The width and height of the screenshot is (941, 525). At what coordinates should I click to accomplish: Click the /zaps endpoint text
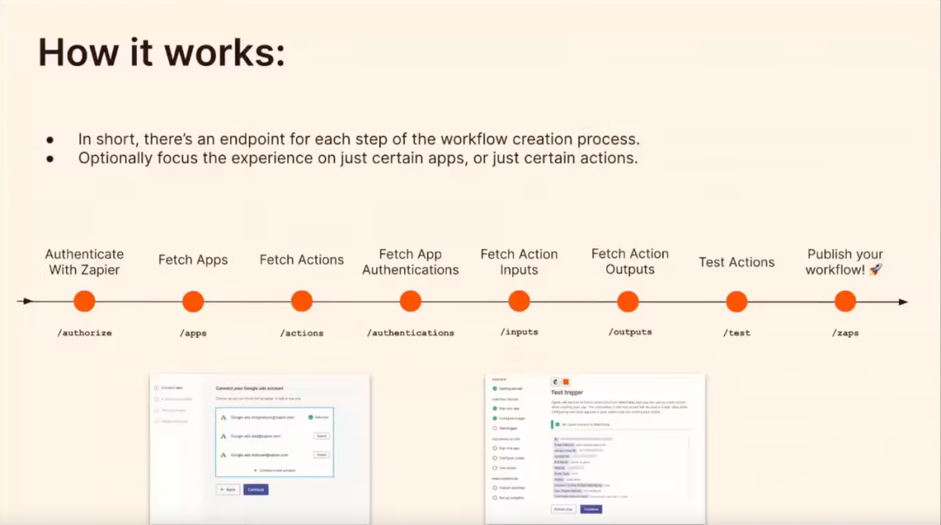845,333
